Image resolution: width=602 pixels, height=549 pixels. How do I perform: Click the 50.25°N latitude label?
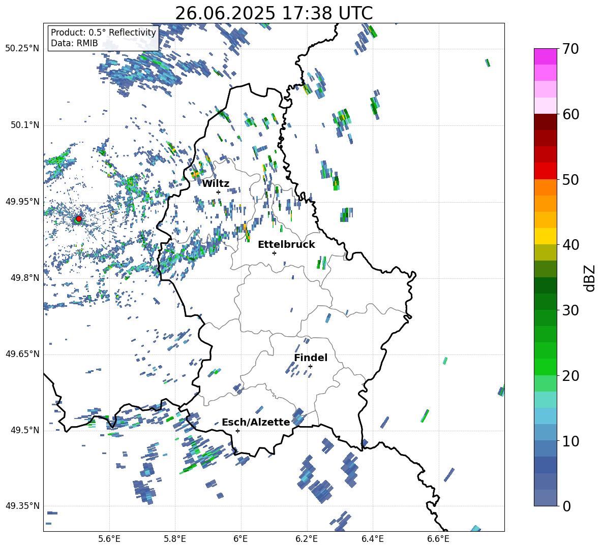[22, 49]
